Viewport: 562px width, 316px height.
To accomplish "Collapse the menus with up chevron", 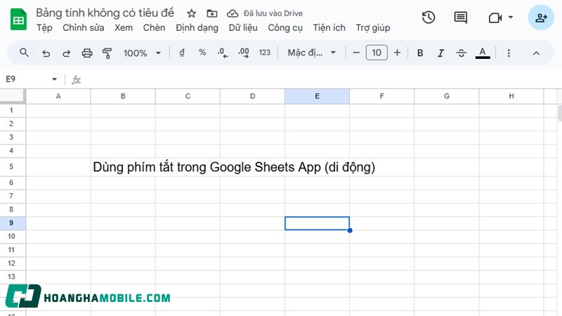I will (x=536, y=53).
